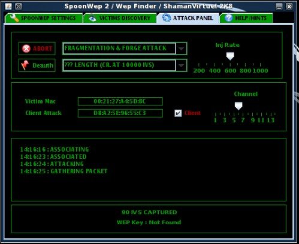
Task: Open the SpoonWep Settings tab
Action: pos(44,18)
